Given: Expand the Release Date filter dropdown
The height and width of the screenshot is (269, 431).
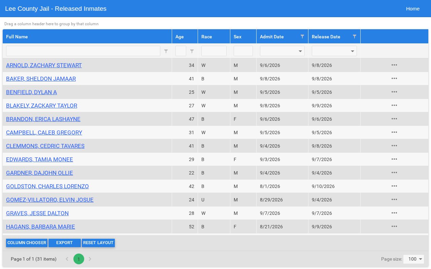Looking at the screenshot, I should pos(353,51).
